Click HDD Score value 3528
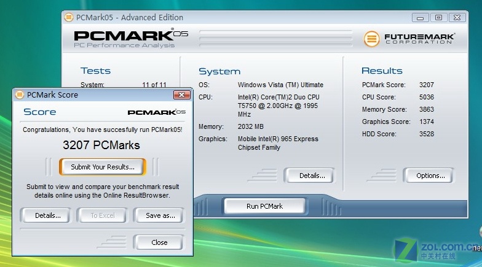The height and width of the screenshot is (267, 482). click(427, 134)
